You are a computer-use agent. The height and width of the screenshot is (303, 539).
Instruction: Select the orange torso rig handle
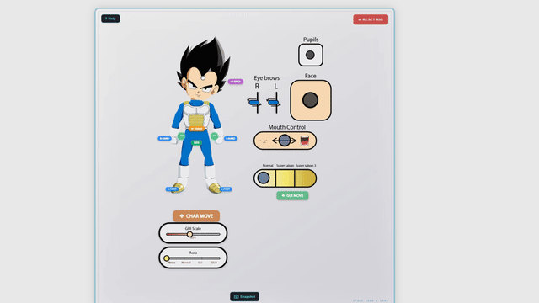tap(196, 129)
